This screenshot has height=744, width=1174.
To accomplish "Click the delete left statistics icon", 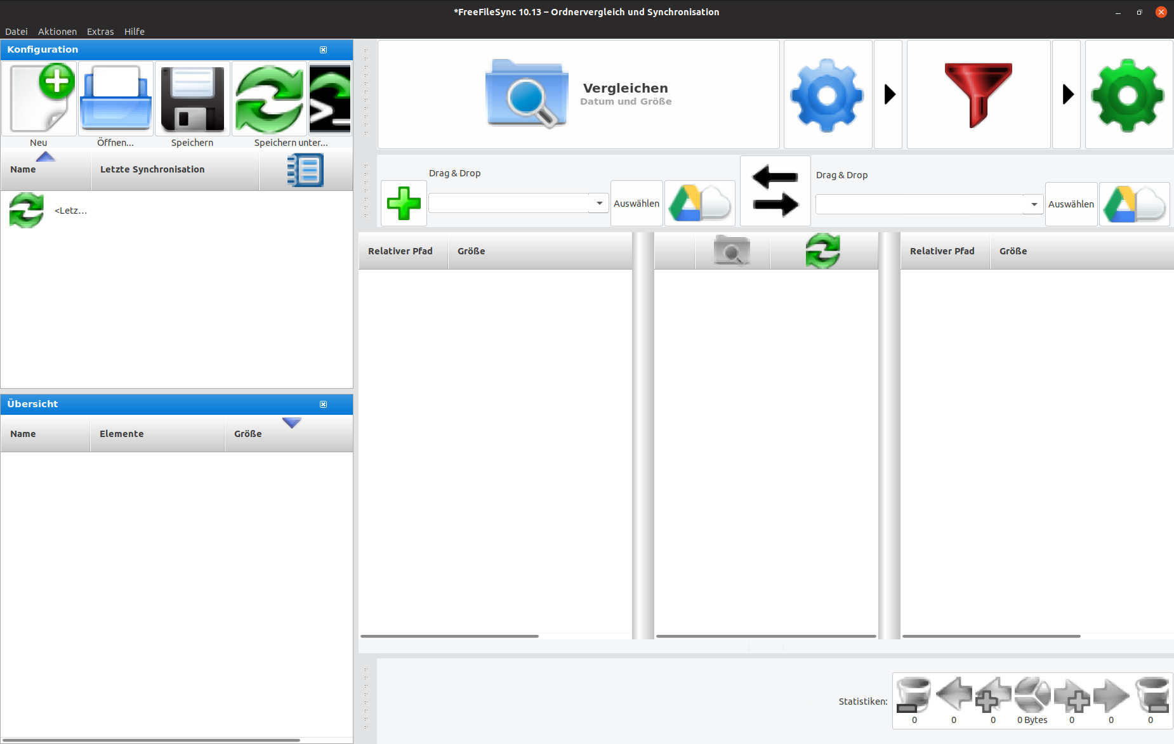I will [914, 695].
